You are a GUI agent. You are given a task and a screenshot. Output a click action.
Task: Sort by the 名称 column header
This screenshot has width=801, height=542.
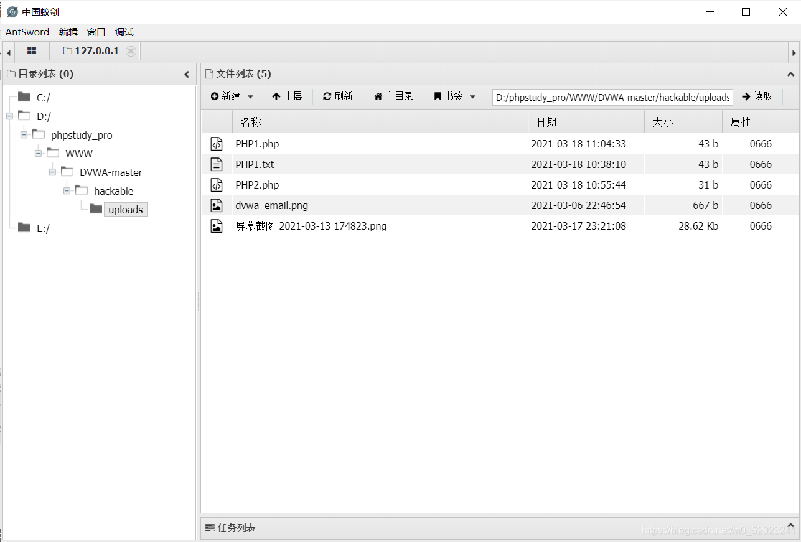pyautogui.click(x=380, y=123)
